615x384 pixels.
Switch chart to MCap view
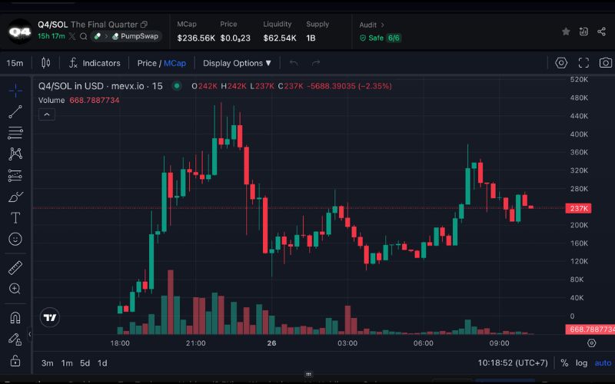[175, 63]
